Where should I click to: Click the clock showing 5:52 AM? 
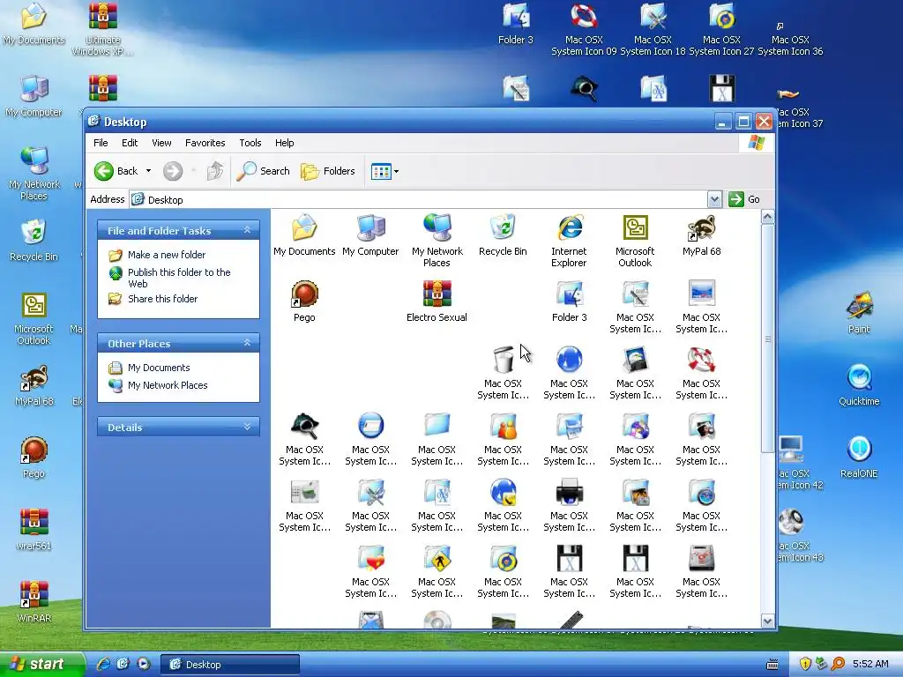click(870, 664)
